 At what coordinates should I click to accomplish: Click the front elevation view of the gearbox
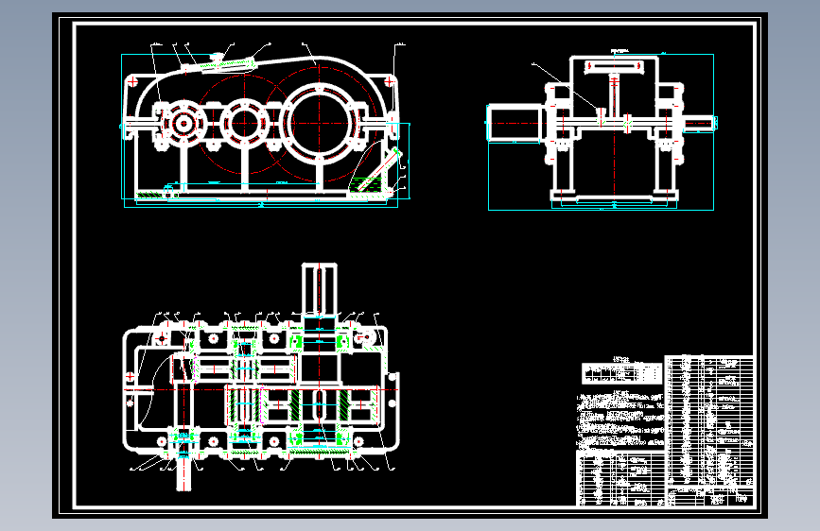pos(266,126)
